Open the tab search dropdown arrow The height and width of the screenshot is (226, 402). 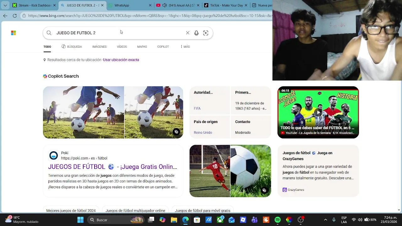point(5,5)
